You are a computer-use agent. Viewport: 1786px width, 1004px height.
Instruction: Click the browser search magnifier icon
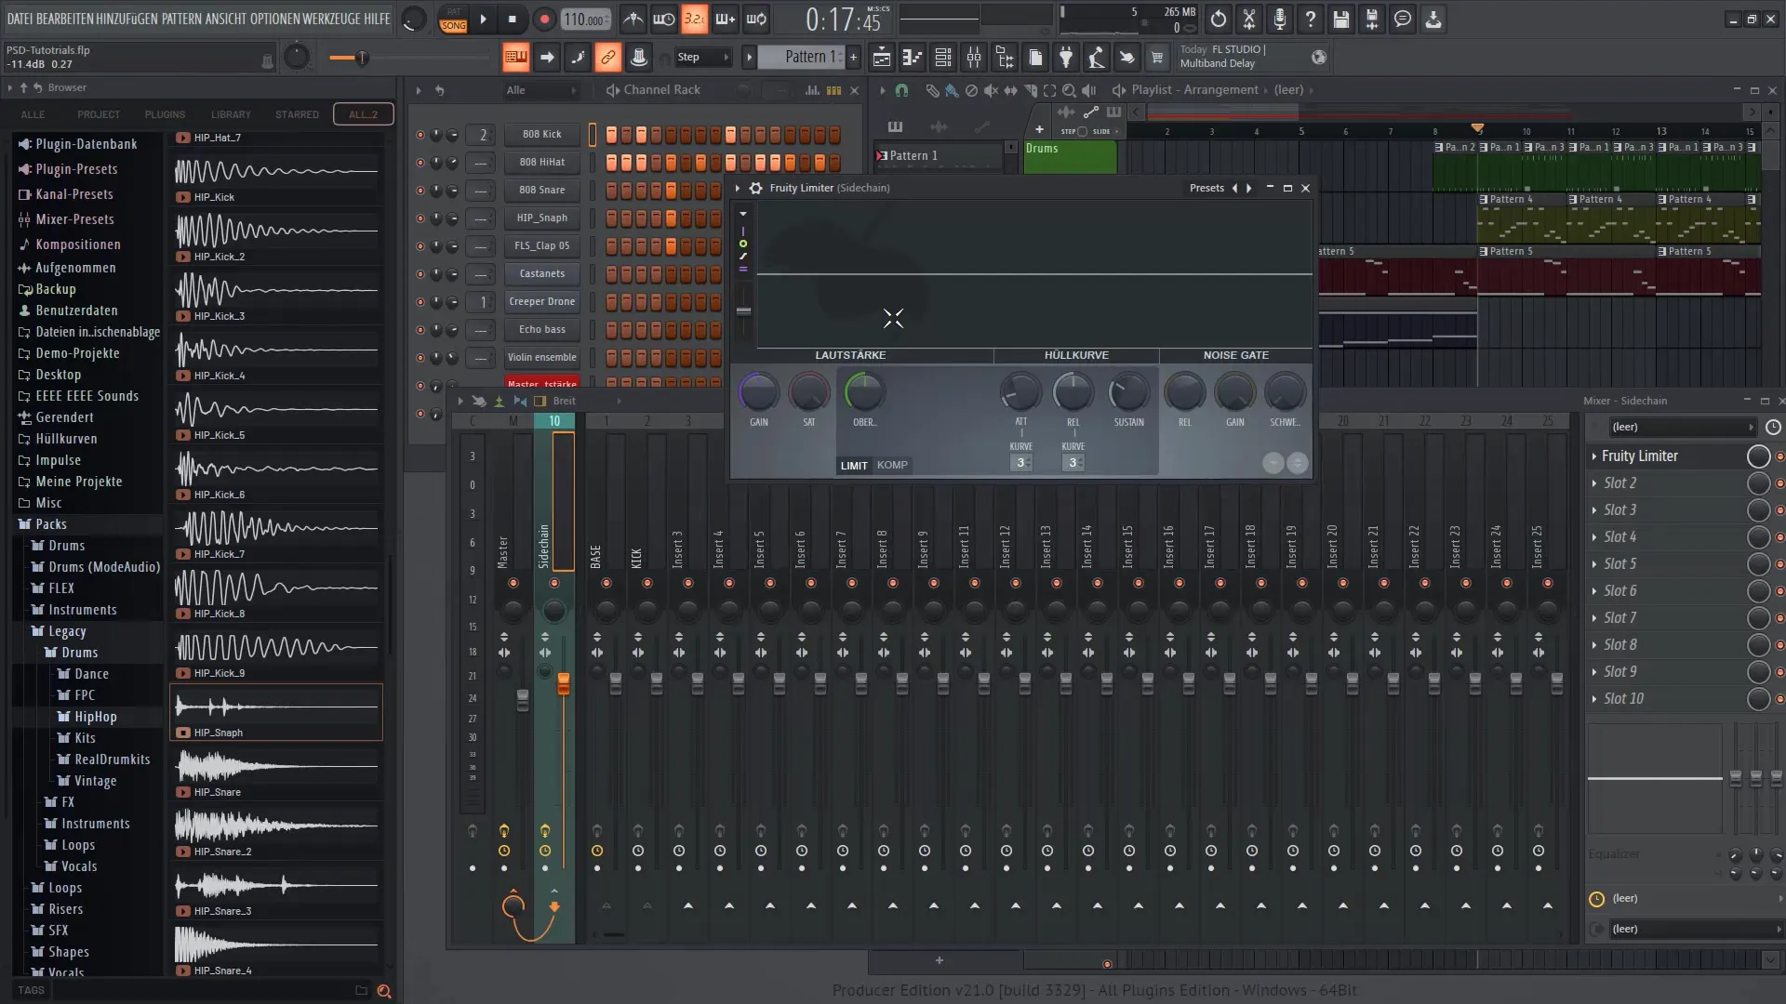click(x=383, y=991)
